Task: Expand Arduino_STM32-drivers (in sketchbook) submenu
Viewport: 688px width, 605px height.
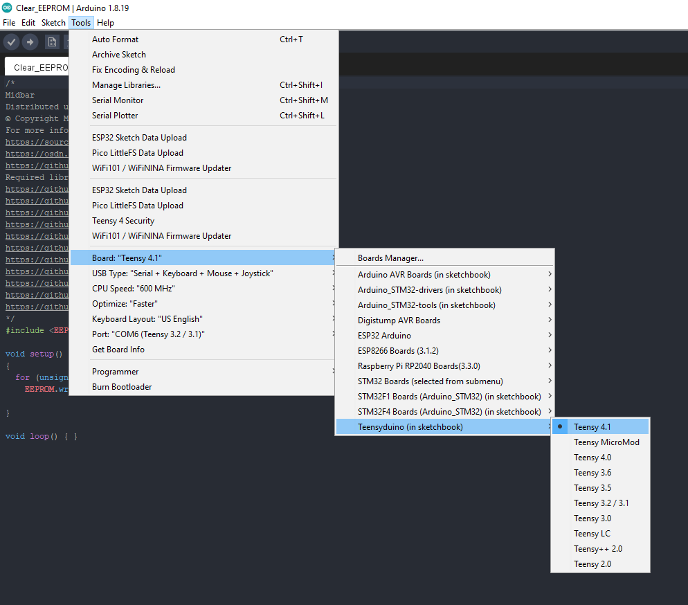Action: tap(444, 290)
